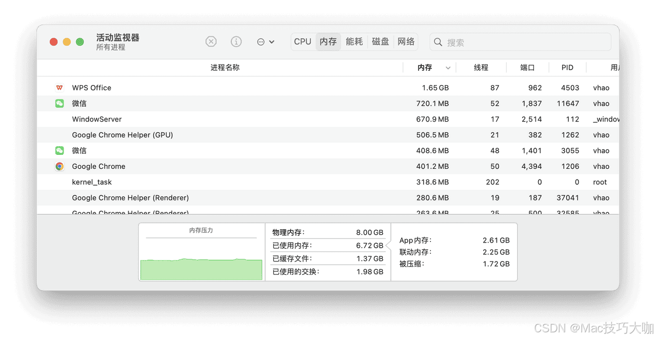Switch to the 磁盘 tab
656x339 pixels.
(381, 42)
